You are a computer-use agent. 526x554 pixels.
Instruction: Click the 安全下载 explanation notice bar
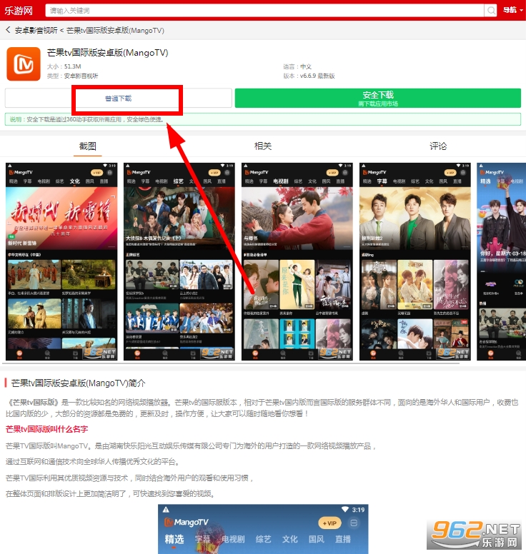(x=263, y=119)
